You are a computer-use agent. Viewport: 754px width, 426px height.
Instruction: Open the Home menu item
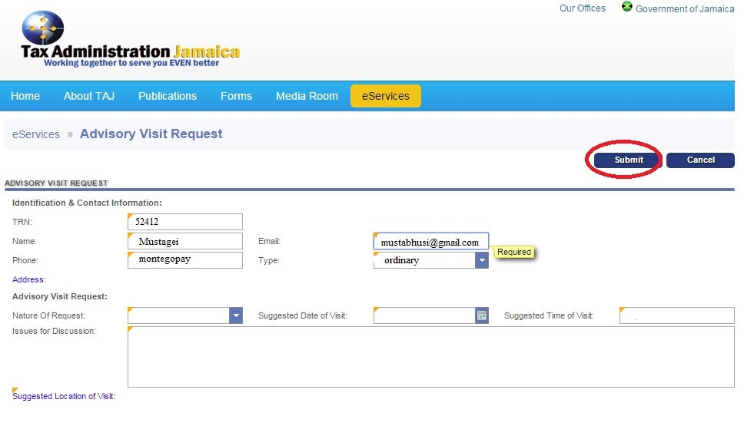click(x=25, y=96)
